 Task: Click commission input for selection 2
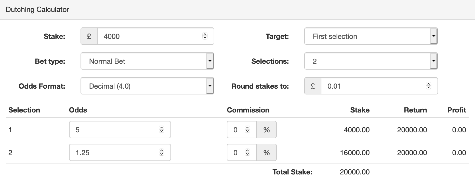click(x=237, y=152)
